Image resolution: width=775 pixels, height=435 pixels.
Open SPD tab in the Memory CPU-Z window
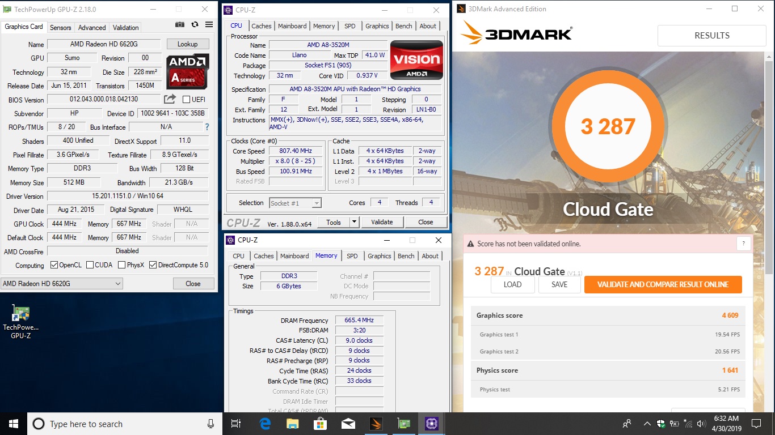352,256
